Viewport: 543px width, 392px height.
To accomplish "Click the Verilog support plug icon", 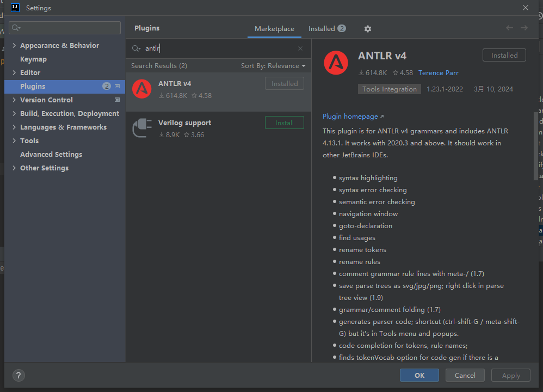I will (x=141, y=128).
